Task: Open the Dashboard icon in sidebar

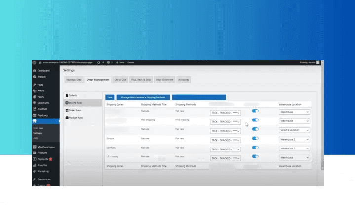Action: (34, 71)
